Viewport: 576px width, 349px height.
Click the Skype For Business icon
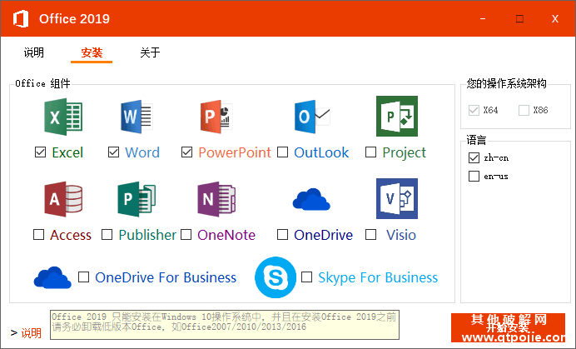click(x=276, y=277)
